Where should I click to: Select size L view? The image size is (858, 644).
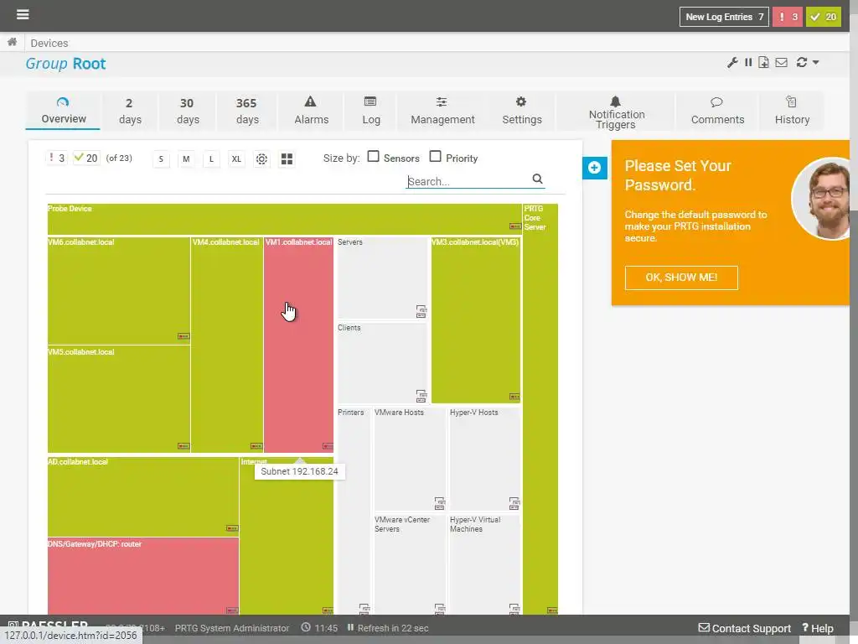coord(211,158)
